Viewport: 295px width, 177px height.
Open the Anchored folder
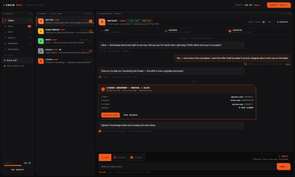point(18,44)
